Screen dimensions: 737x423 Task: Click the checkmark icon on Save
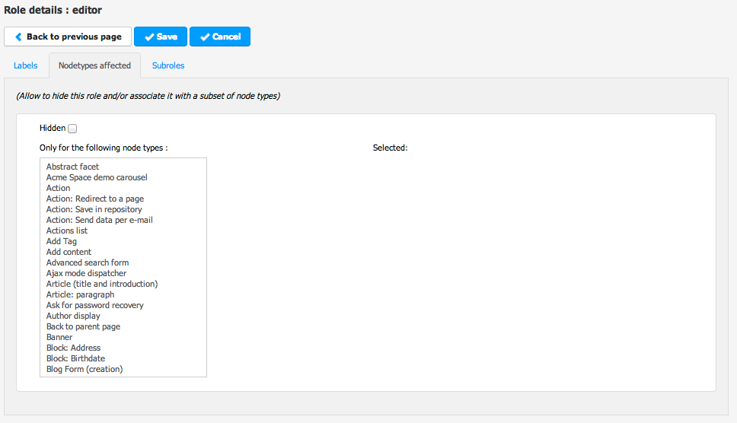[x=149, y=37]
